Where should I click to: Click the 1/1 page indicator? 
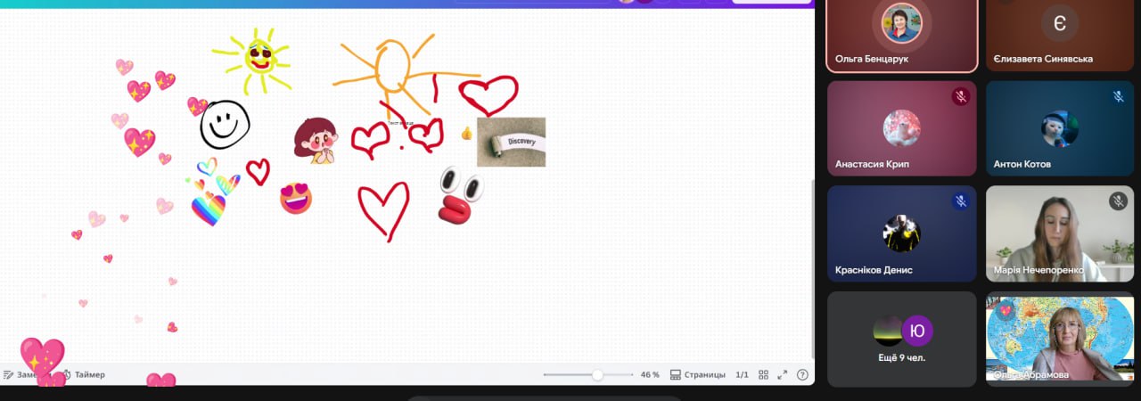[742, 375]
